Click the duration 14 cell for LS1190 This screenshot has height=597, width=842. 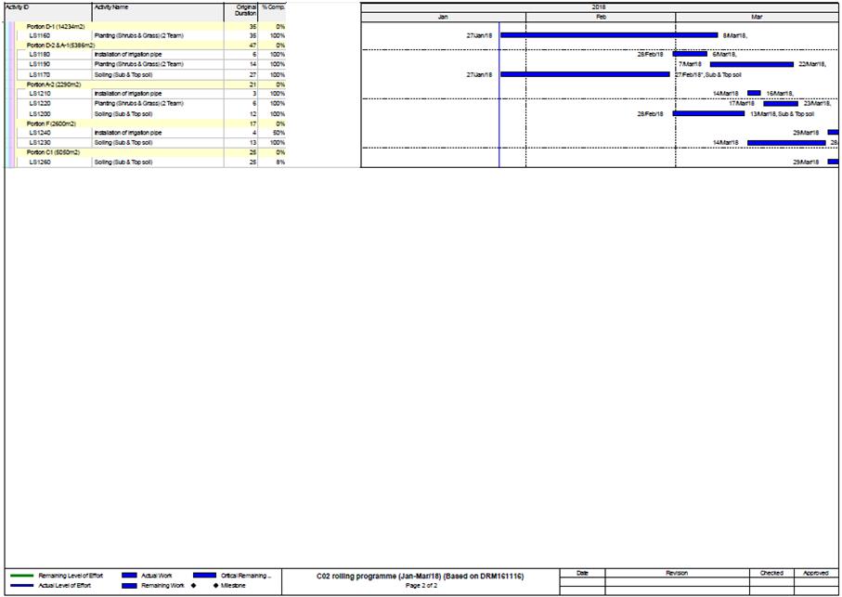tap(253, 64)
